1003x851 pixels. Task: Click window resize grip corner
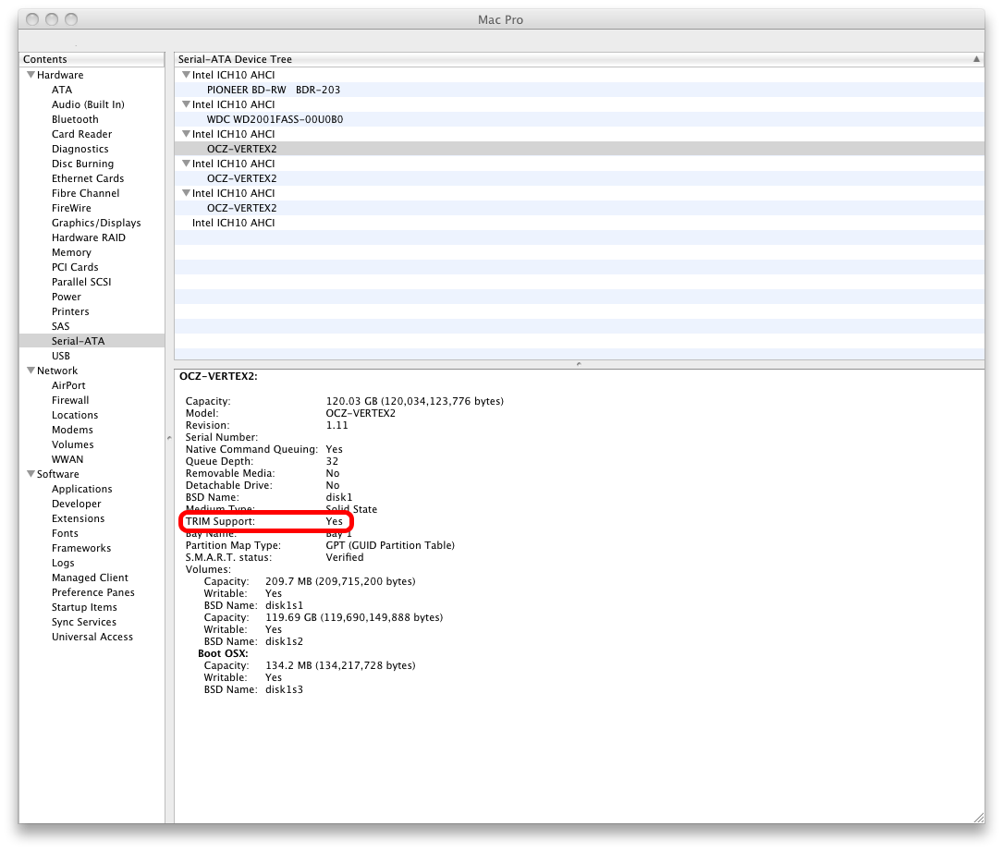[979, 817]
